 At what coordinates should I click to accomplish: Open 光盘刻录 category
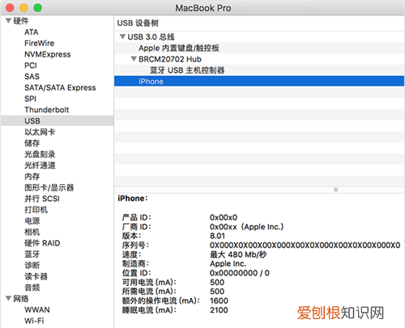pos(40,154)
